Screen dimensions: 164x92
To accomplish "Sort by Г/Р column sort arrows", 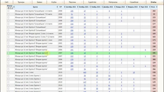I will pos(64,7).
